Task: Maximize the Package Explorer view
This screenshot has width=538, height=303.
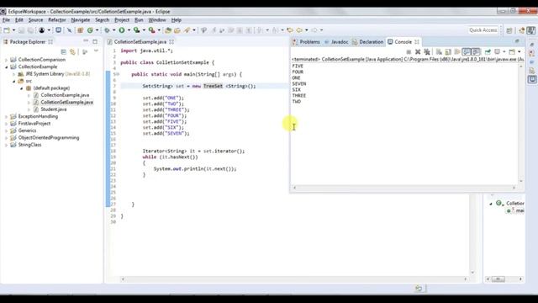Action: 95,41
